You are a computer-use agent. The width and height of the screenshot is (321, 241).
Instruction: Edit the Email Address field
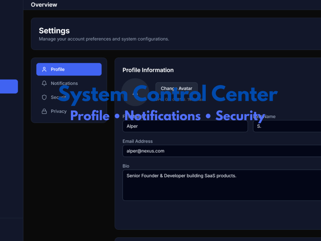222,151
